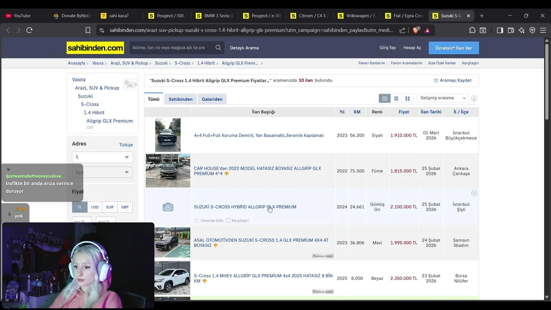Viewport: 551px width, 310px height.
Task: Click the star icon beside Aramayı Kaydet
Action: pos(436,81)
